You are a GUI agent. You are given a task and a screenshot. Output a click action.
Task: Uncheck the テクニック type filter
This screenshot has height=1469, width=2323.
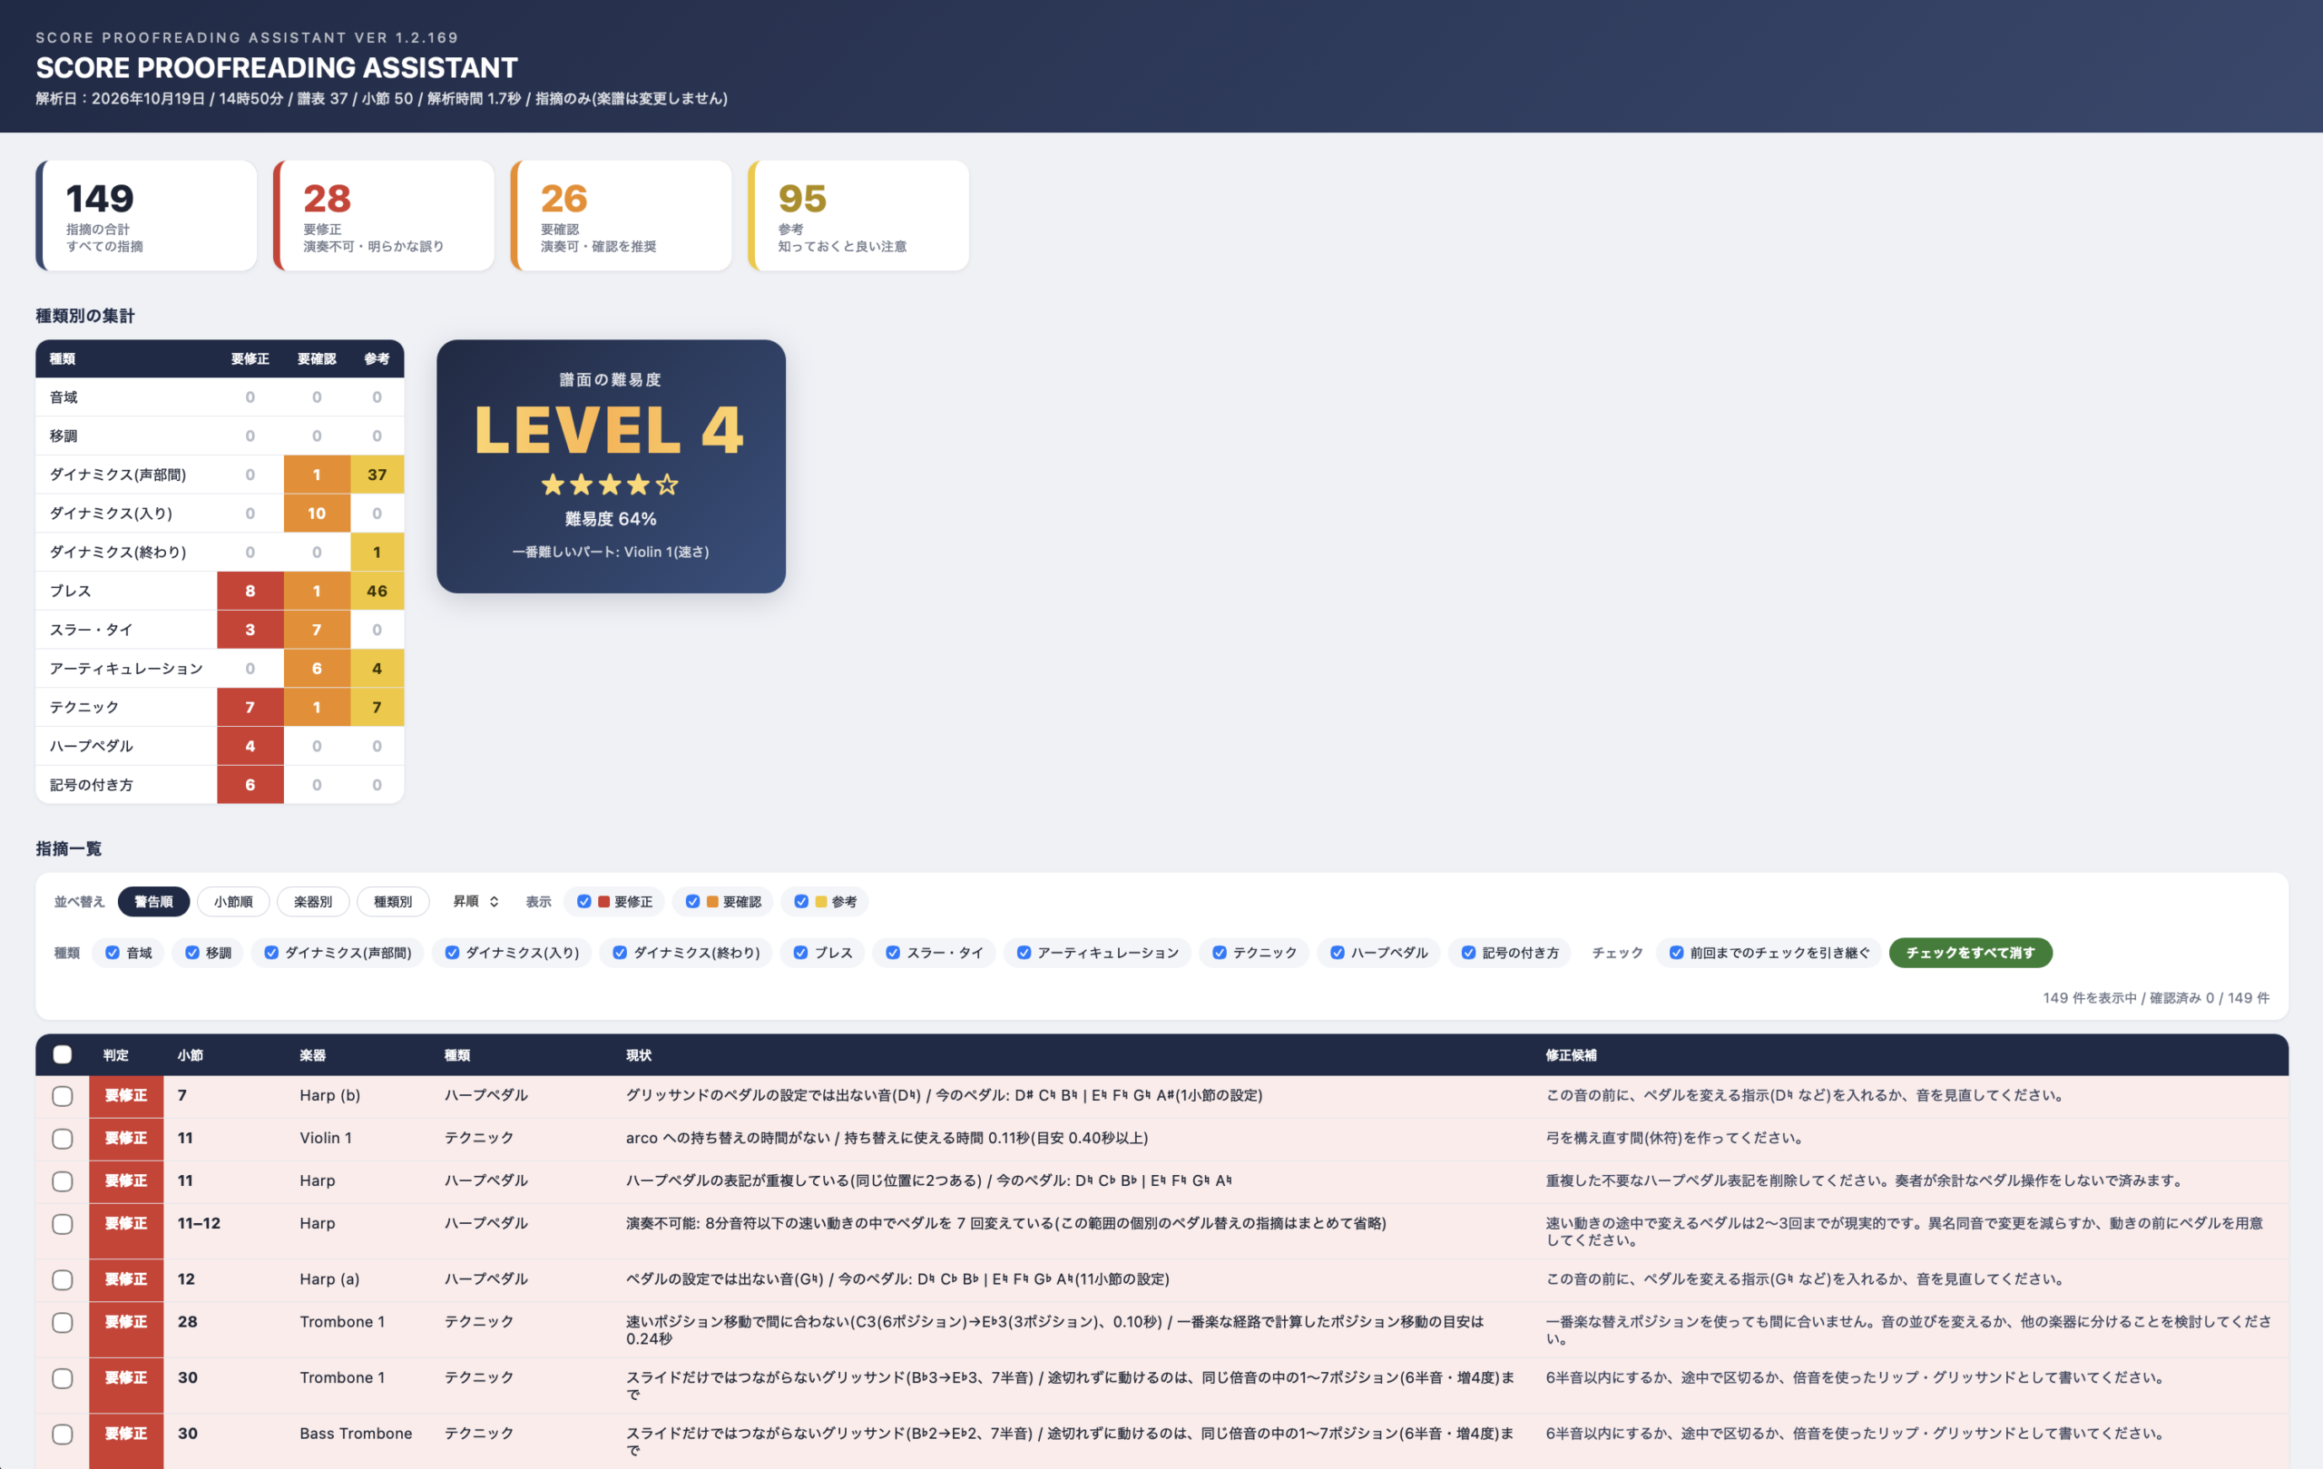coord(1220,953)
